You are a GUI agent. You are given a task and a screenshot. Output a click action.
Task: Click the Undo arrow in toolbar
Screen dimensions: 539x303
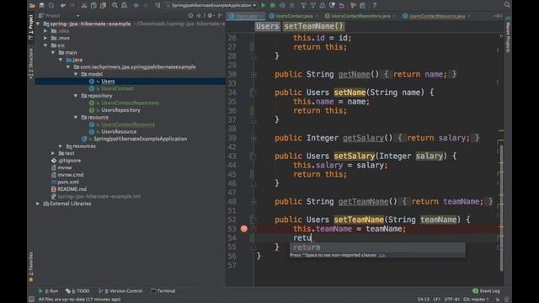point(63,5)
